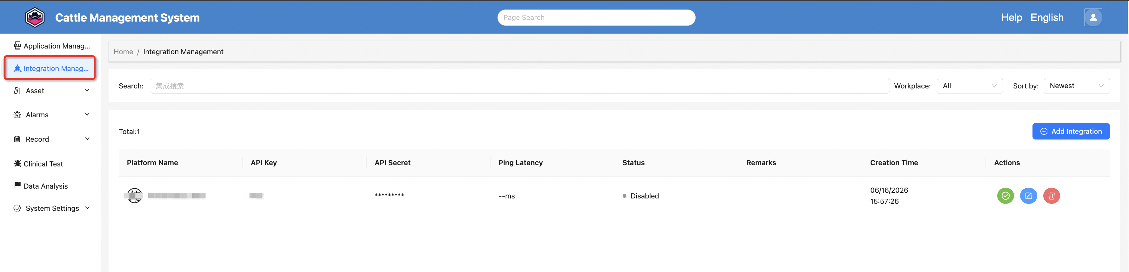Click the plus icon in Add Integration
The width and height of the screenshot is (1129, 272).
click(1044, 131)
